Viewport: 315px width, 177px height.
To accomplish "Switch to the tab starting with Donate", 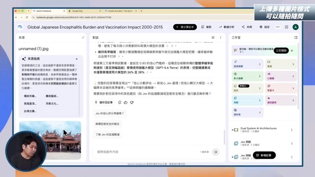I will pos(121,11).
